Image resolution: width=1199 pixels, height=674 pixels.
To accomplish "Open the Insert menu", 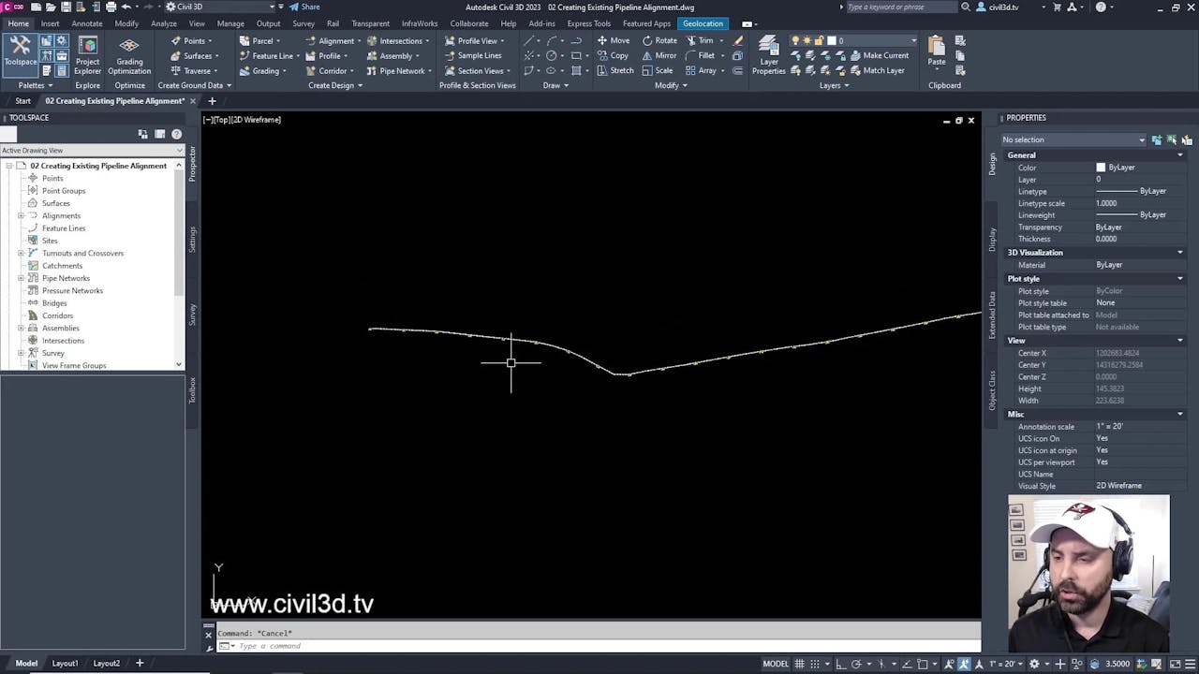I will 49,23.
